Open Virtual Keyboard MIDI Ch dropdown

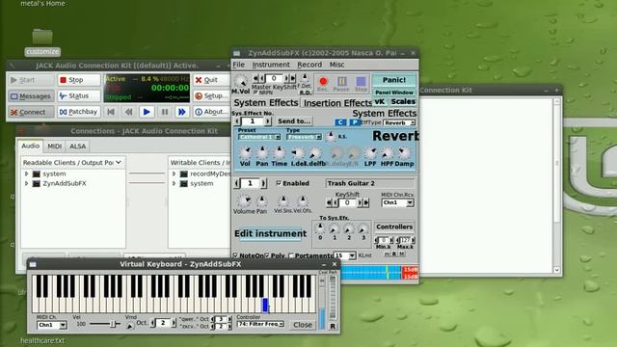[51, 325]
